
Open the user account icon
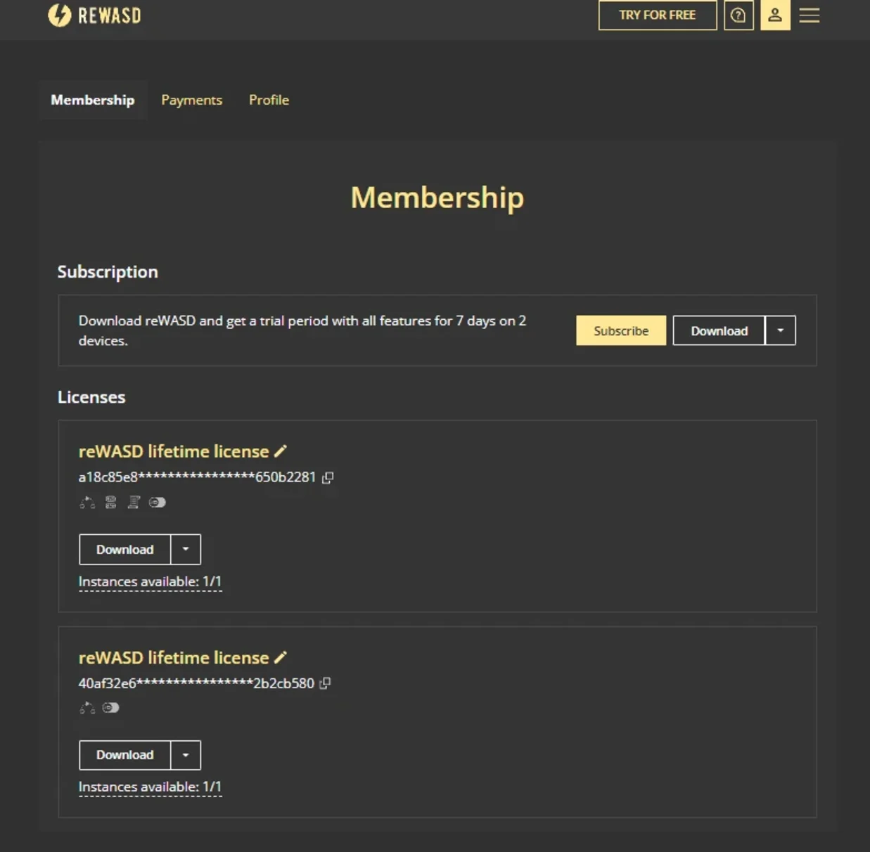[x=775, y=15]
